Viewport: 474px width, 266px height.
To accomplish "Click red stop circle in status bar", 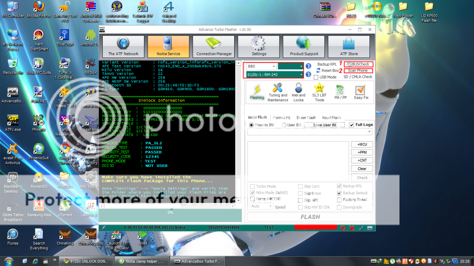I will coord(343,228).
